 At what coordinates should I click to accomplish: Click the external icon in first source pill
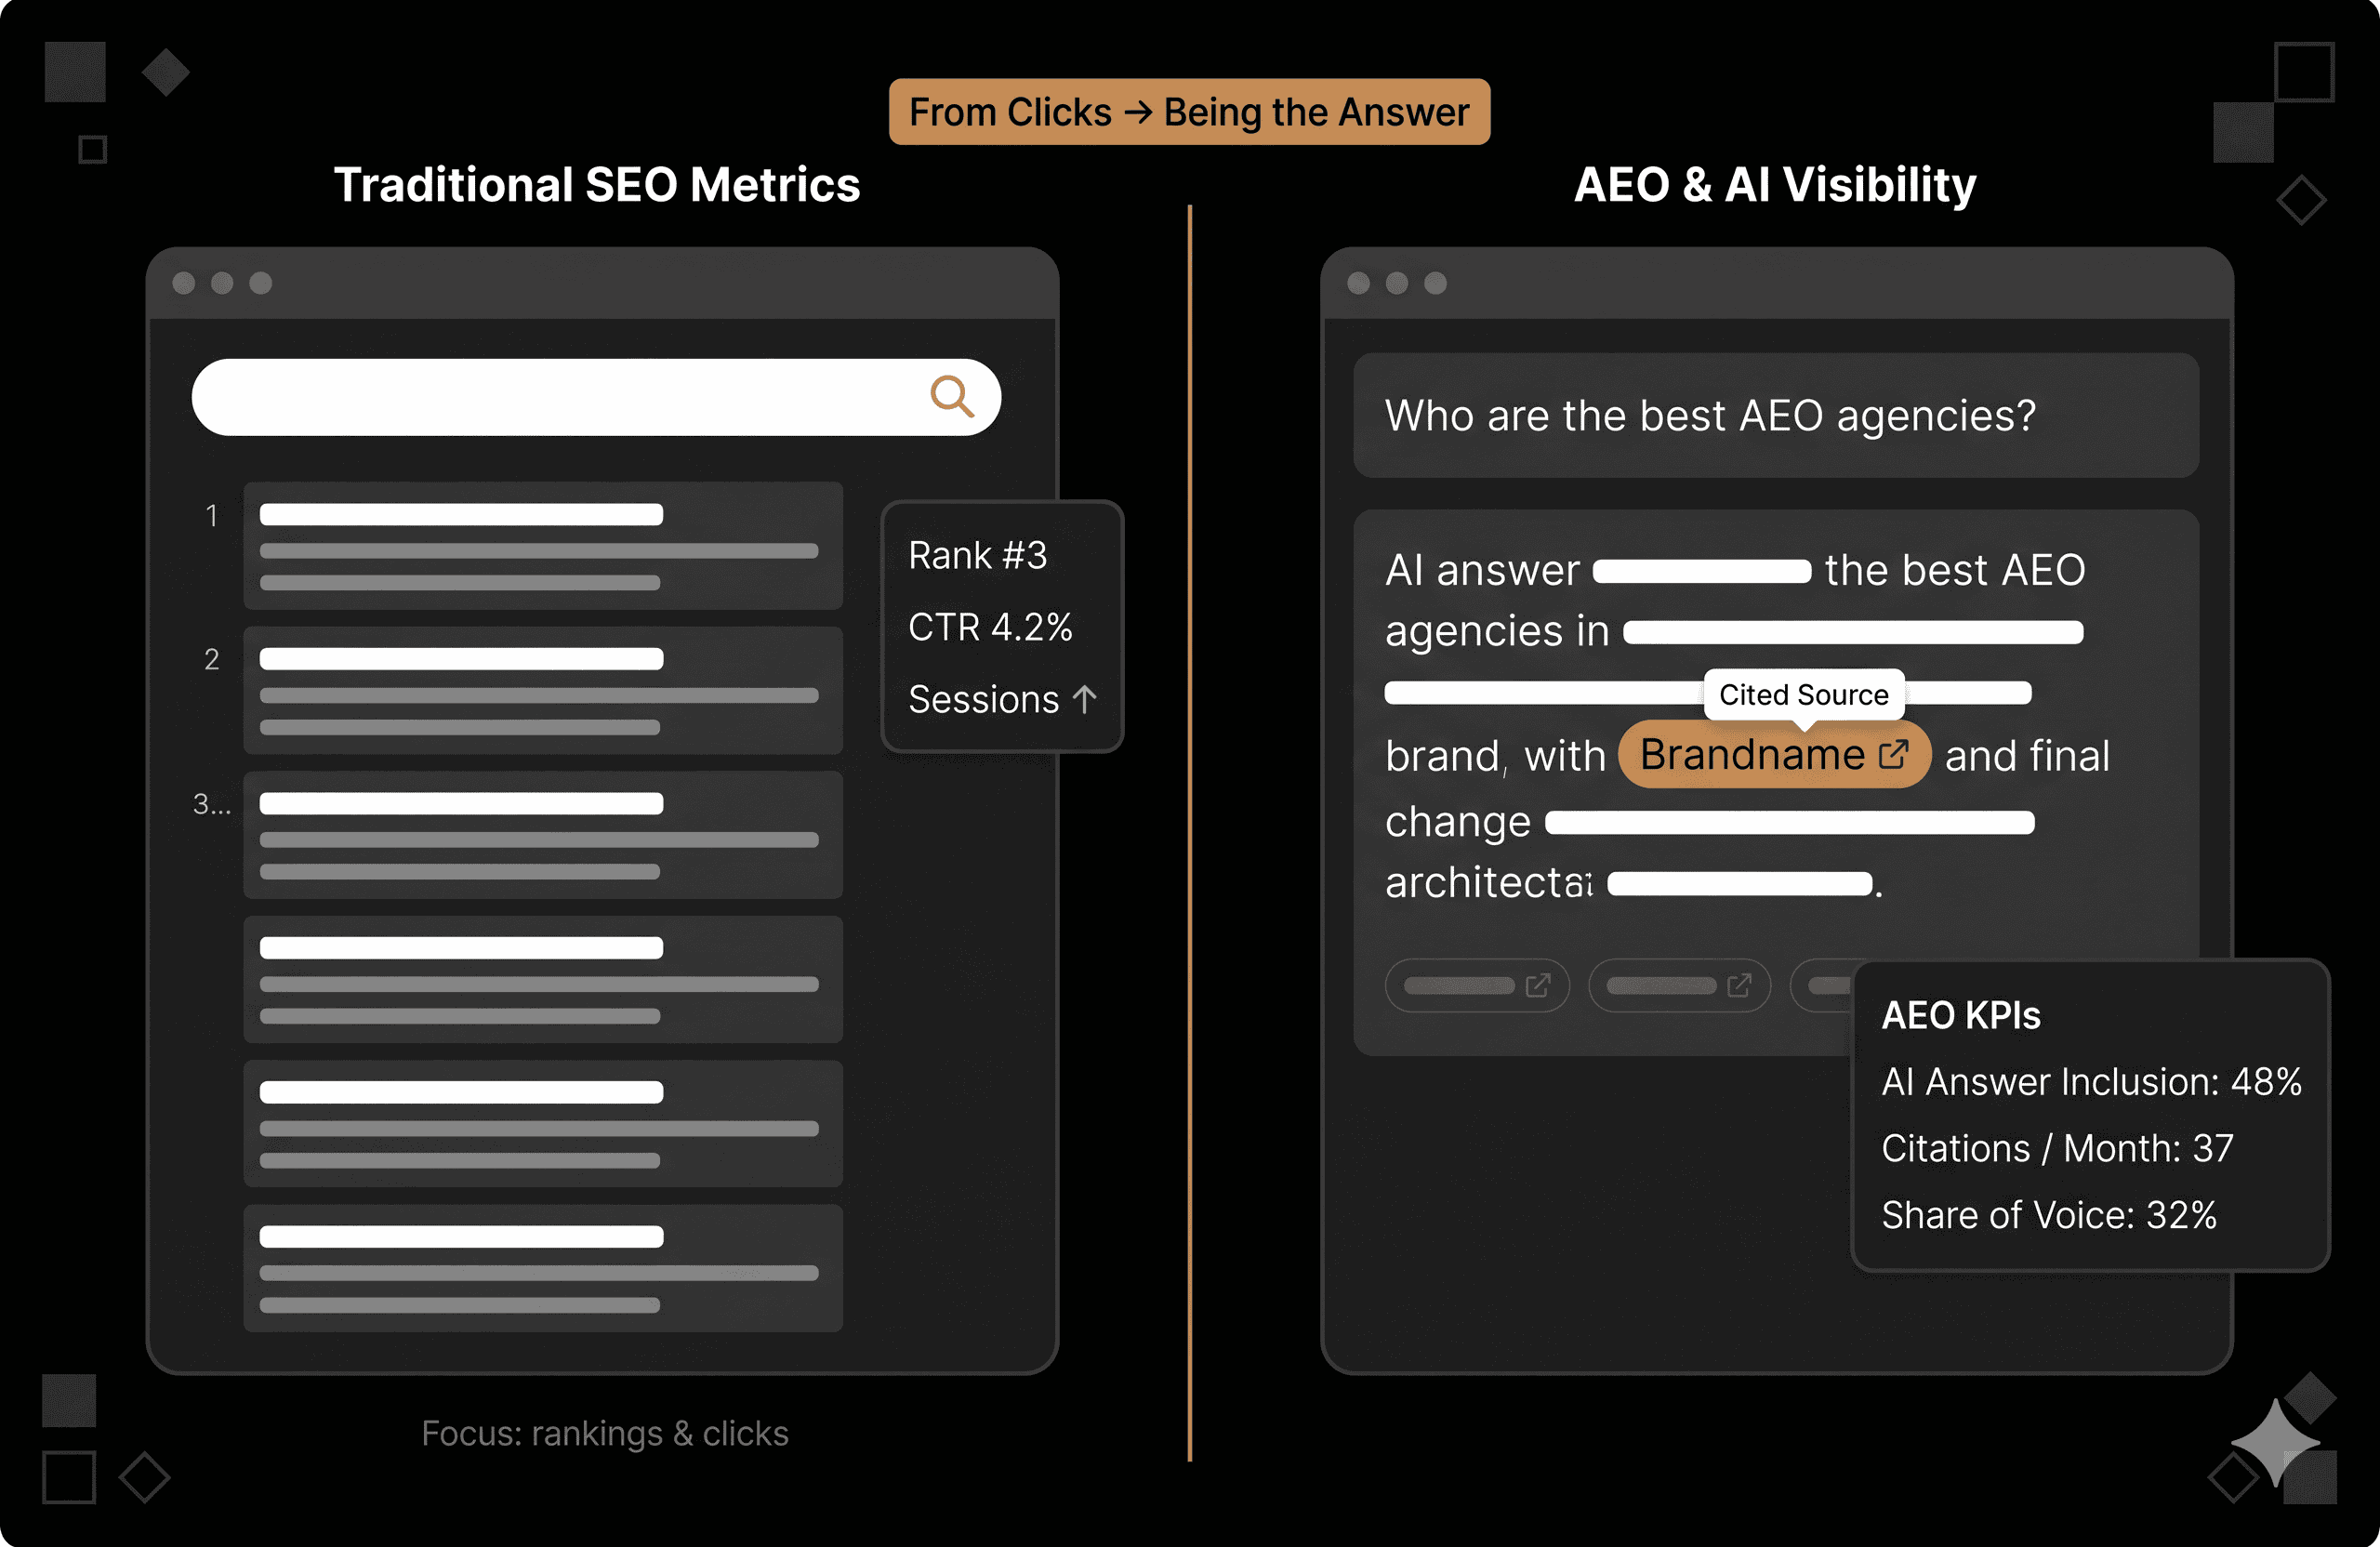click(x=1538, y=986)
